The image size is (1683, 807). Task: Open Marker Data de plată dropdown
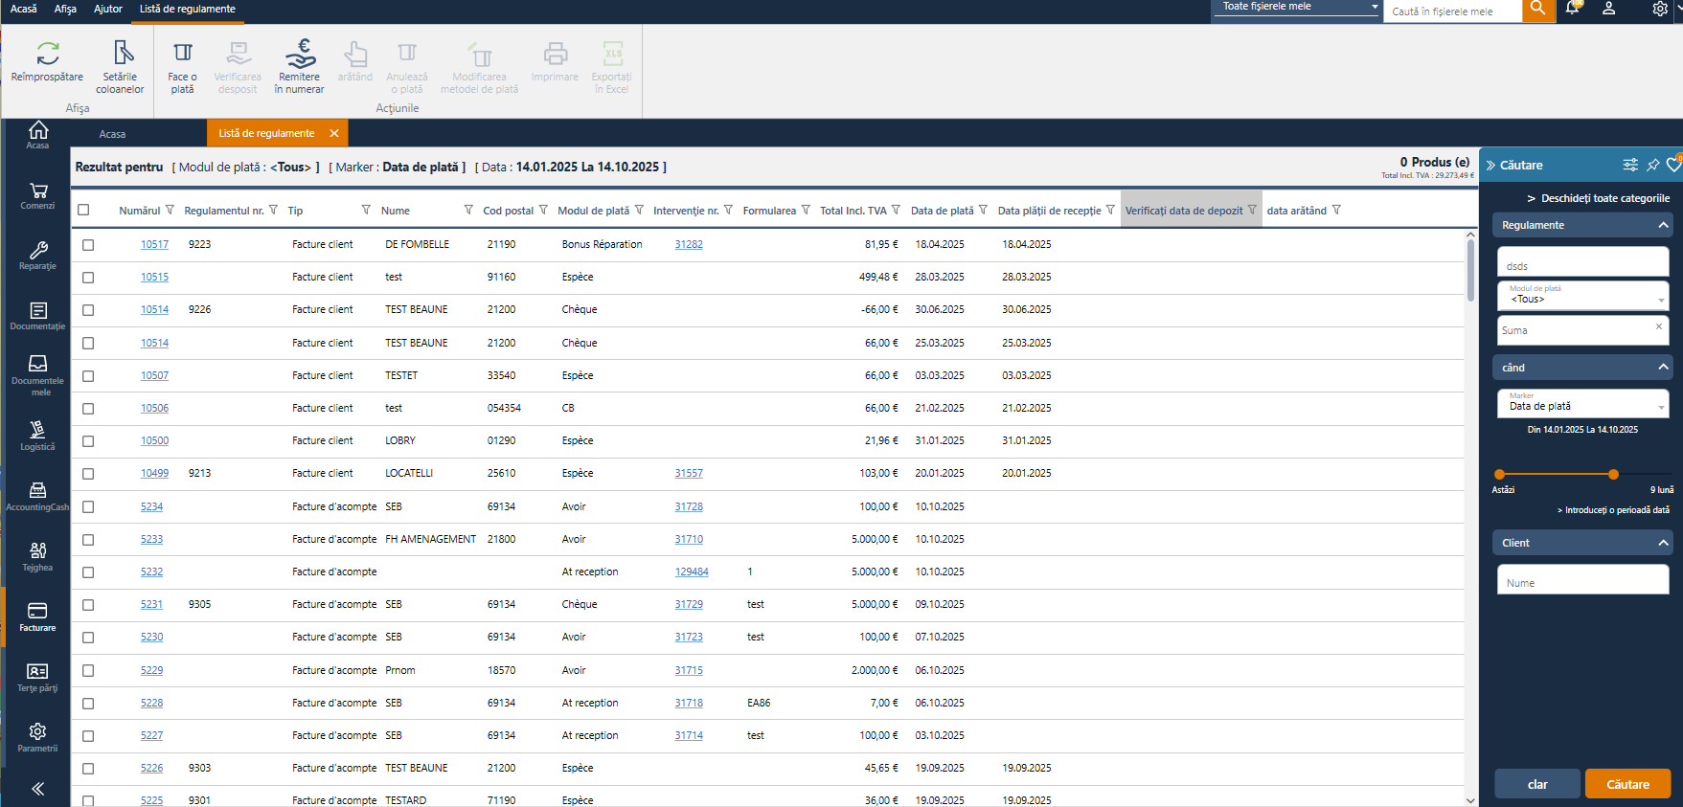click(x=1582, y=402)
